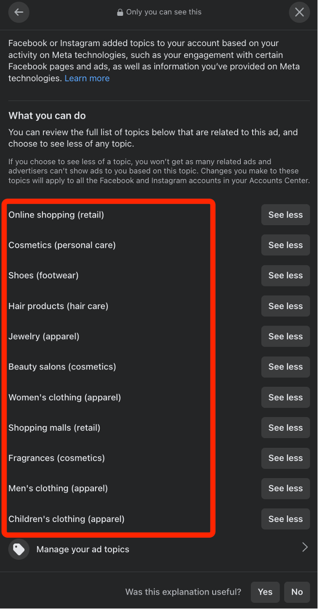Click the tag icon beside Manage your ad topics
The image size is (318, 609).
[x=18, y=549]
